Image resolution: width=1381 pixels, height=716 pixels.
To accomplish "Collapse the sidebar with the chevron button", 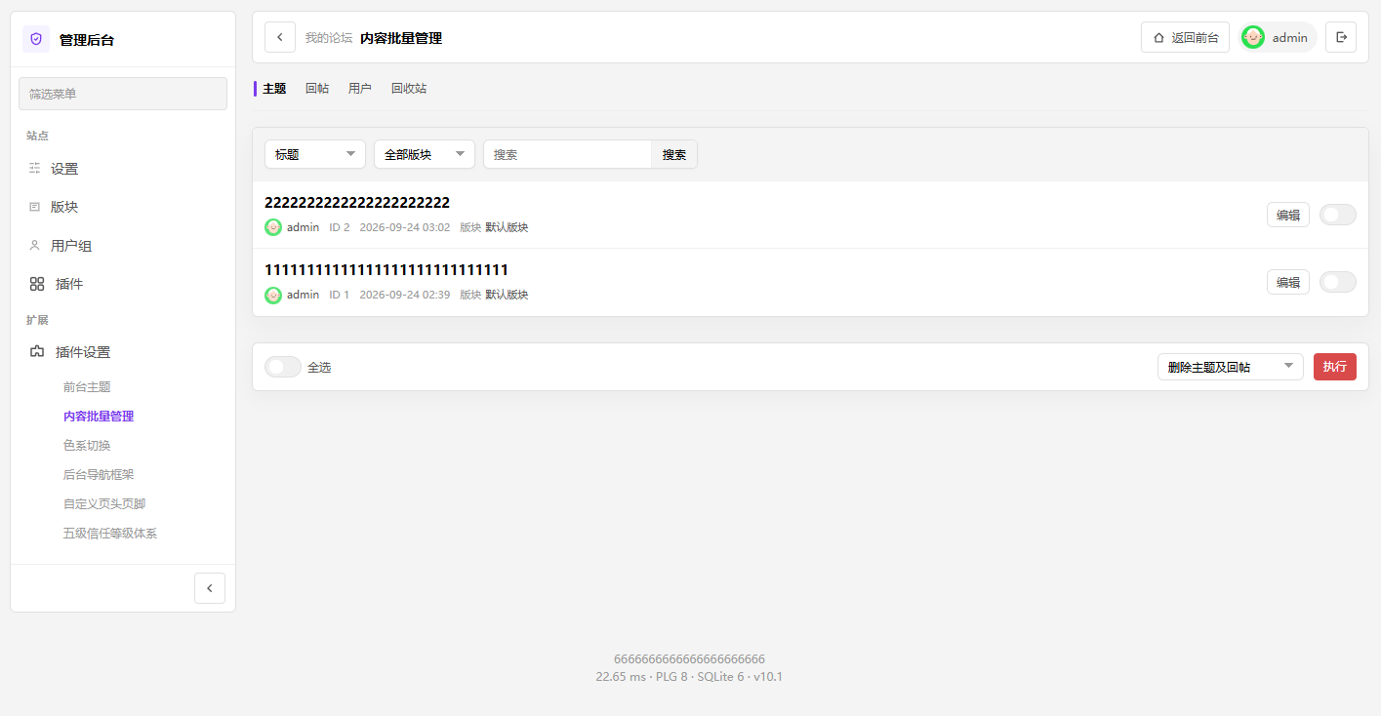I will tap(210, 588).
